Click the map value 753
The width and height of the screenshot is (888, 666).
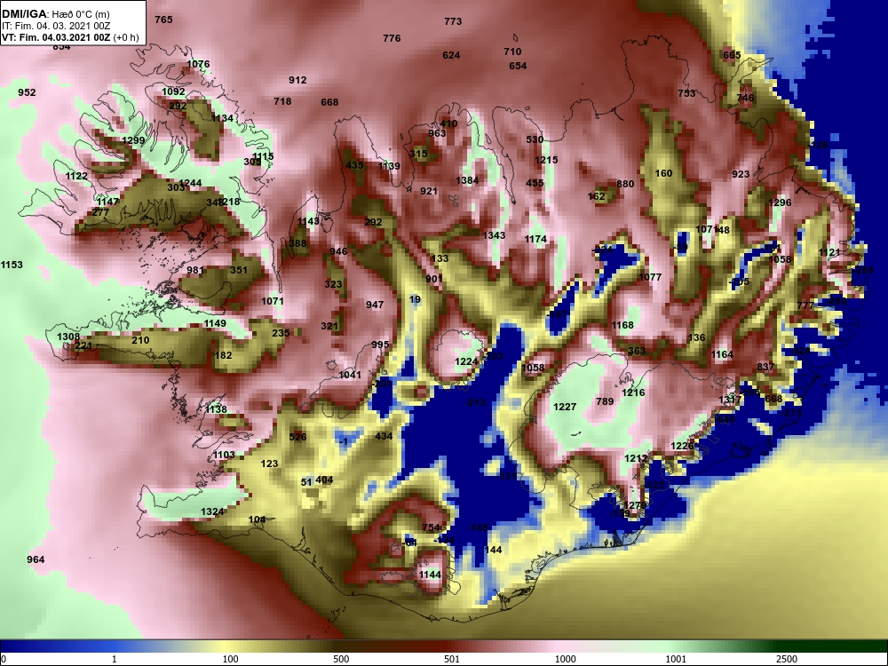(x=686, y=93)
